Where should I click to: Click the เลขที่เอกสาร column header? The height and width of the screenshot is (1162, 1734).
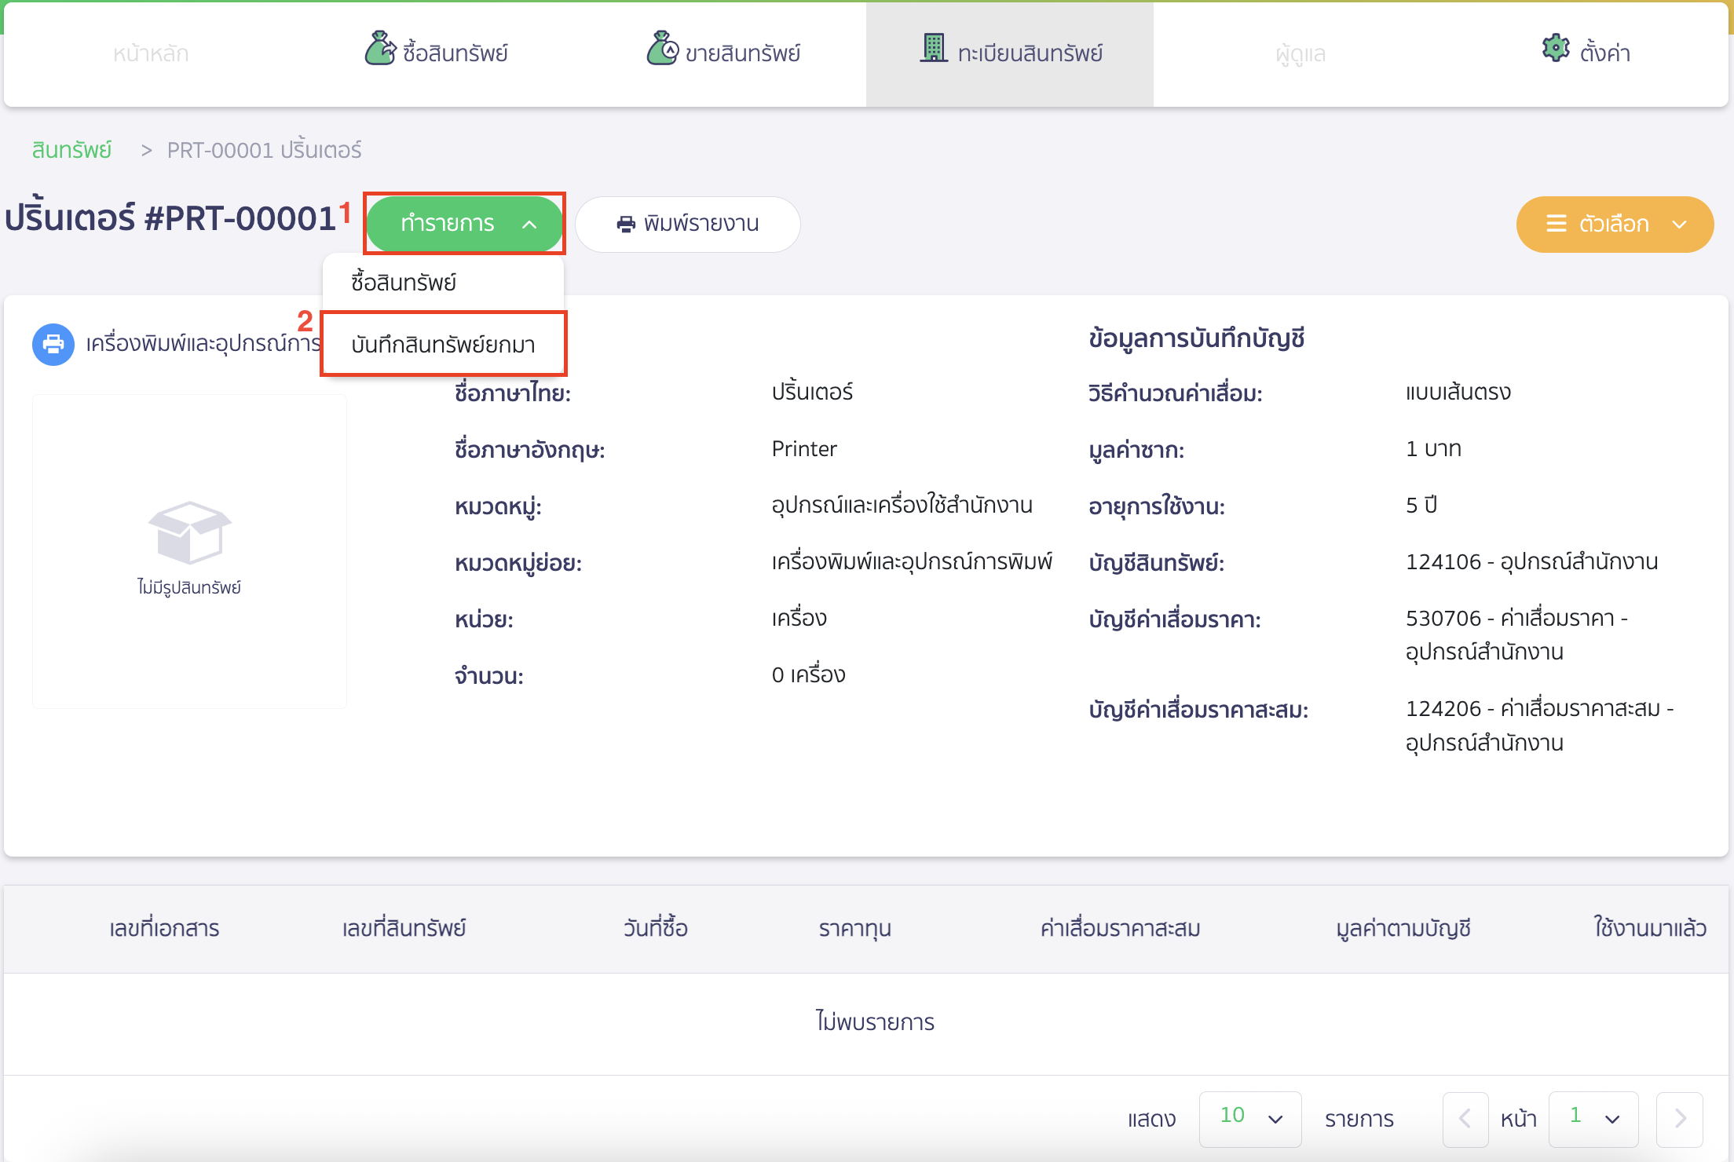(x=164, y=929)
